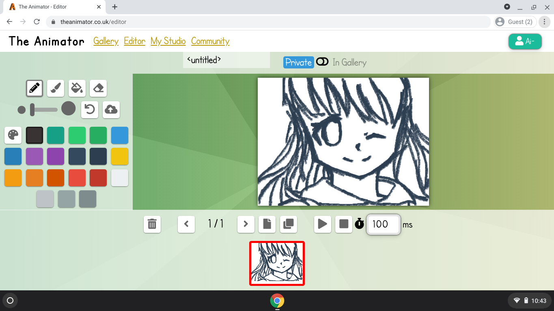554x311 pixels.
Task: Open the system tray clock area
Action: tap(529, 300)
